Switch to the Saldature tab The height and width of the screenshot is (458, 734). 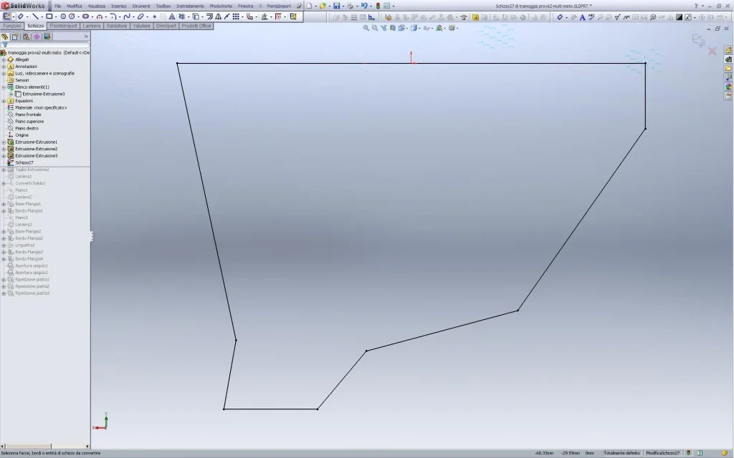click(117, 26)
